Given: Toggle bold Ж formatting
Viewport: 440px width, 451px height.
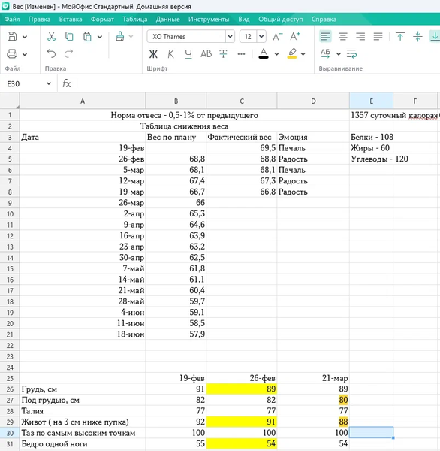Looking at the screenshot, I should point(153,54).
